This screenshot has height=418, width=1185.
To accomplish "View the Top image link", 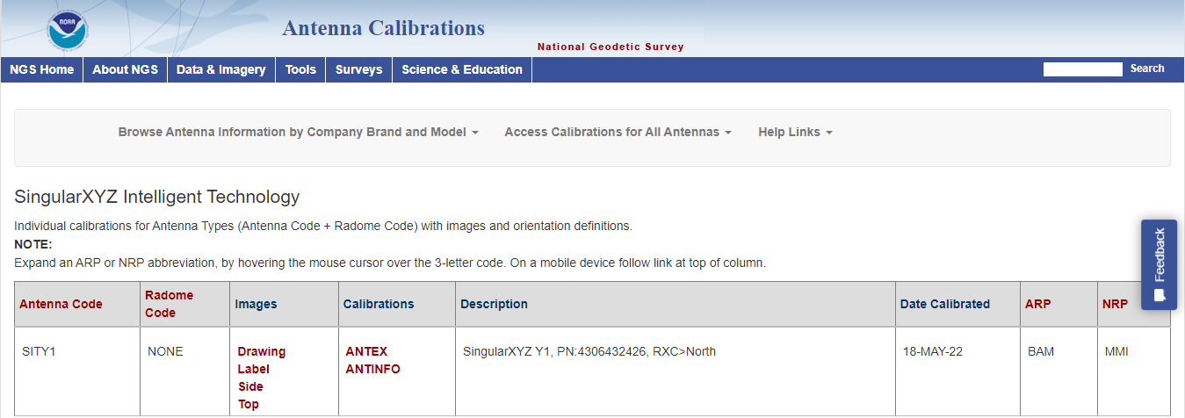I will coord(249,404).
